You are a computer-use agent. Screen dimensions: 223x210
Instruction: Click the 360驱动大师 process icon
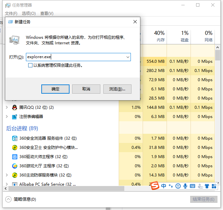[x=14, y=157]
